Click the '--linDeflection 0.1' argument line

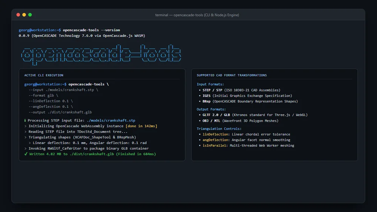51,101
